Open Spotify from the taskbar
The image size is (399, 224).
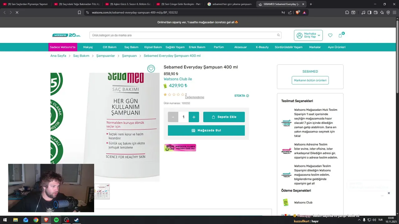click(56, 220)
